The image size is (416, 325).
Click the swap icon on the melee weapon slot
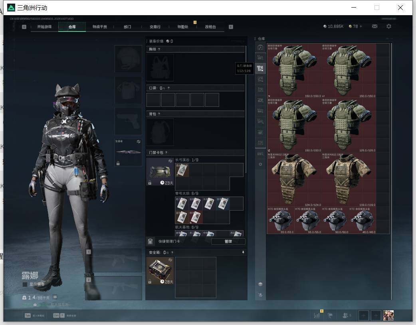139,142
